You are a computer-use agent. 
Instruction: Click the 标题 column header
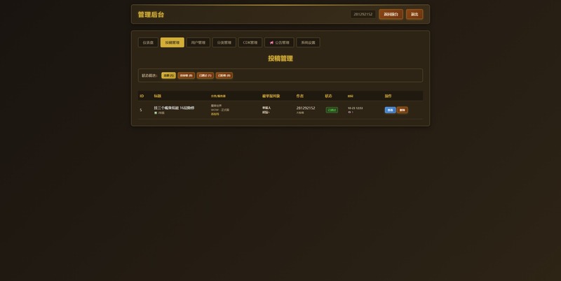click(x=157, y=96)
